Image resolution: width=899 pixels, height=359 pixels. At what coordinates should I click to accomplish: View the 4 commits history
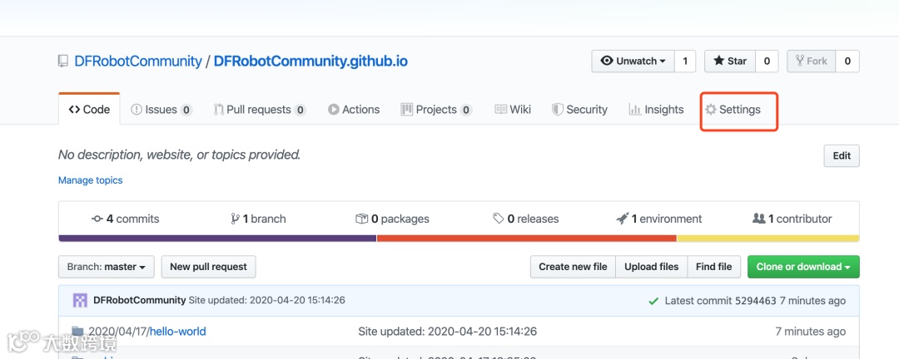(x=126, y=219)
